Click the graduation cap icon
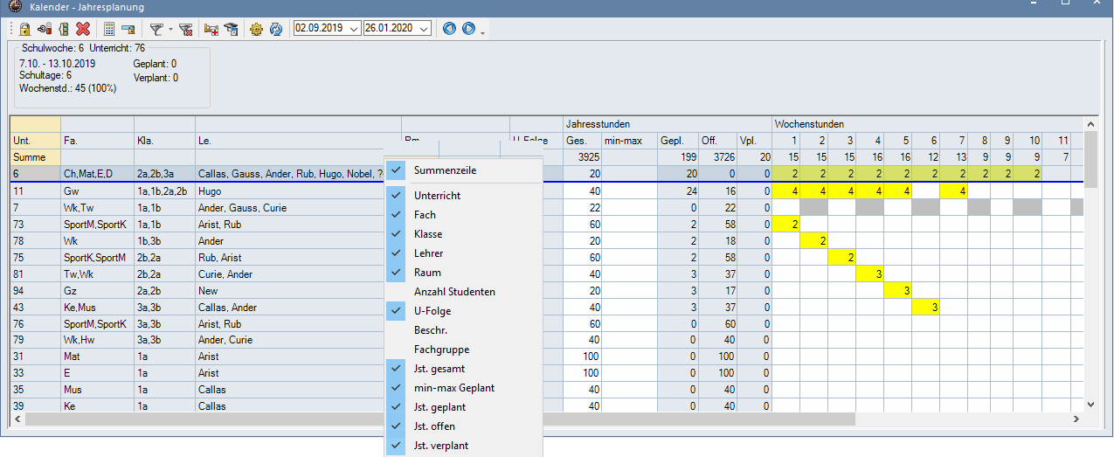The height and width of the screenshot is (457, 1114). [231, 29]
